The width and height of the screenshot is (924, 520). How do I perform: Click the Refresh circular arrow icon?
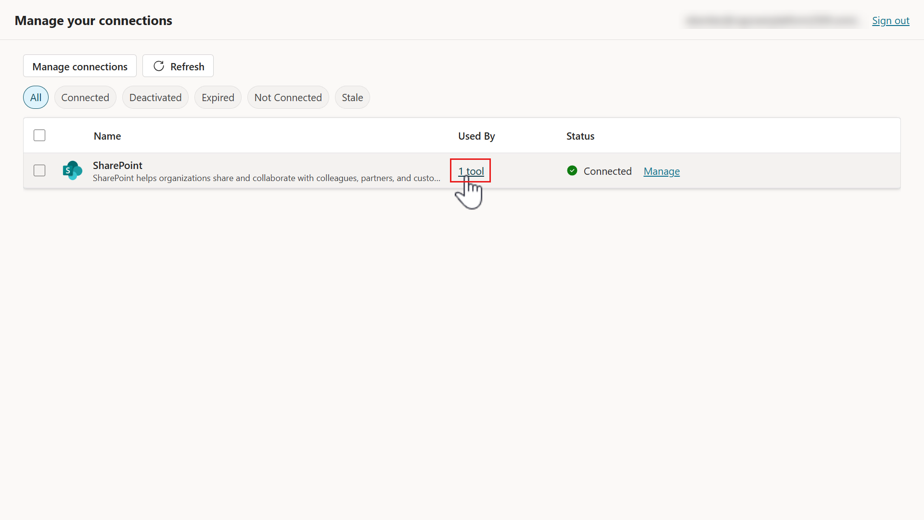[x=159, y=66]
